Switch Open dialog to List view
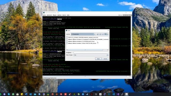Screen dimensions: 171x96 (105, 34)
